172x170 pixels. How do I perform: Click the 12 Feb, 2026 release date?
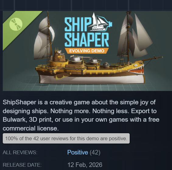pos(85,165)
